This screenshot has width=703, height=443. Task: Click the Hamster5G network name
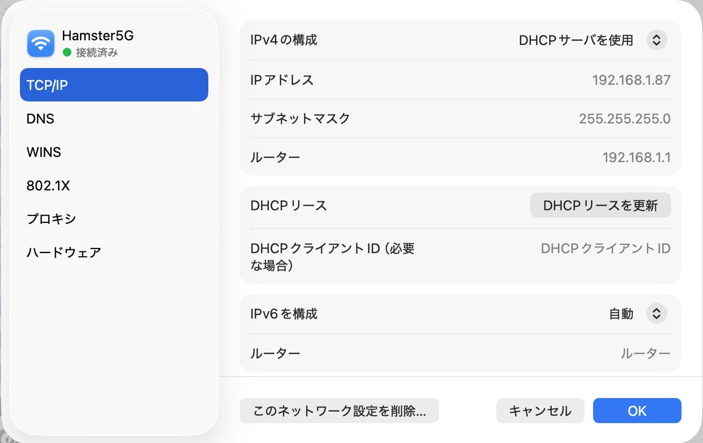(x=98, y=36)
